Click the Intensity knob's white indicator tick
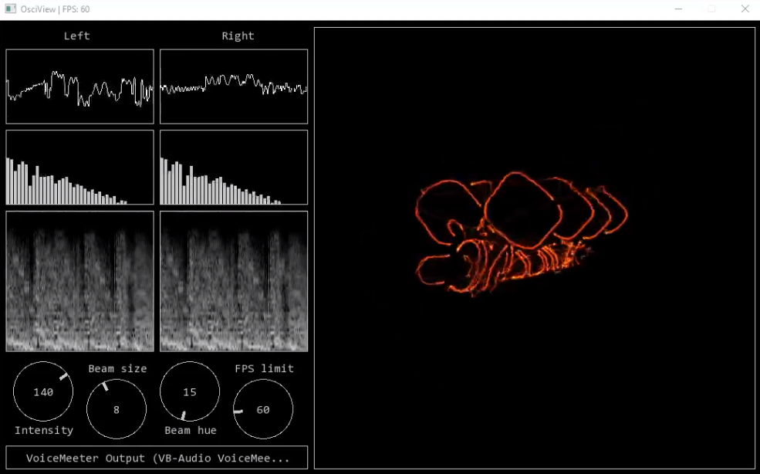The image size is (760, 474). (x=64, y=377)
